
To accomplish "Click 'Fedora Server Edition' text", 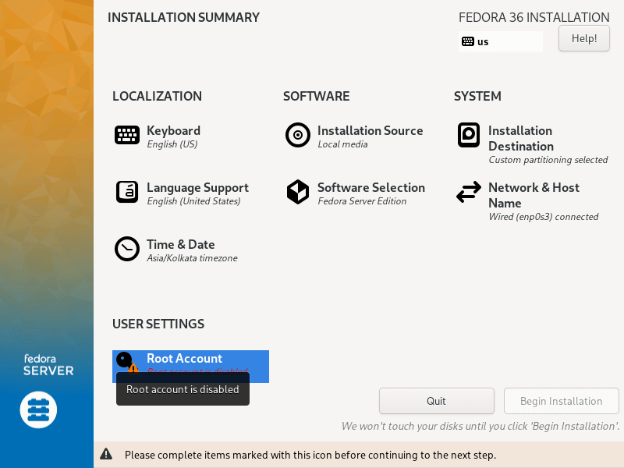I will click(x=362, y=201).
